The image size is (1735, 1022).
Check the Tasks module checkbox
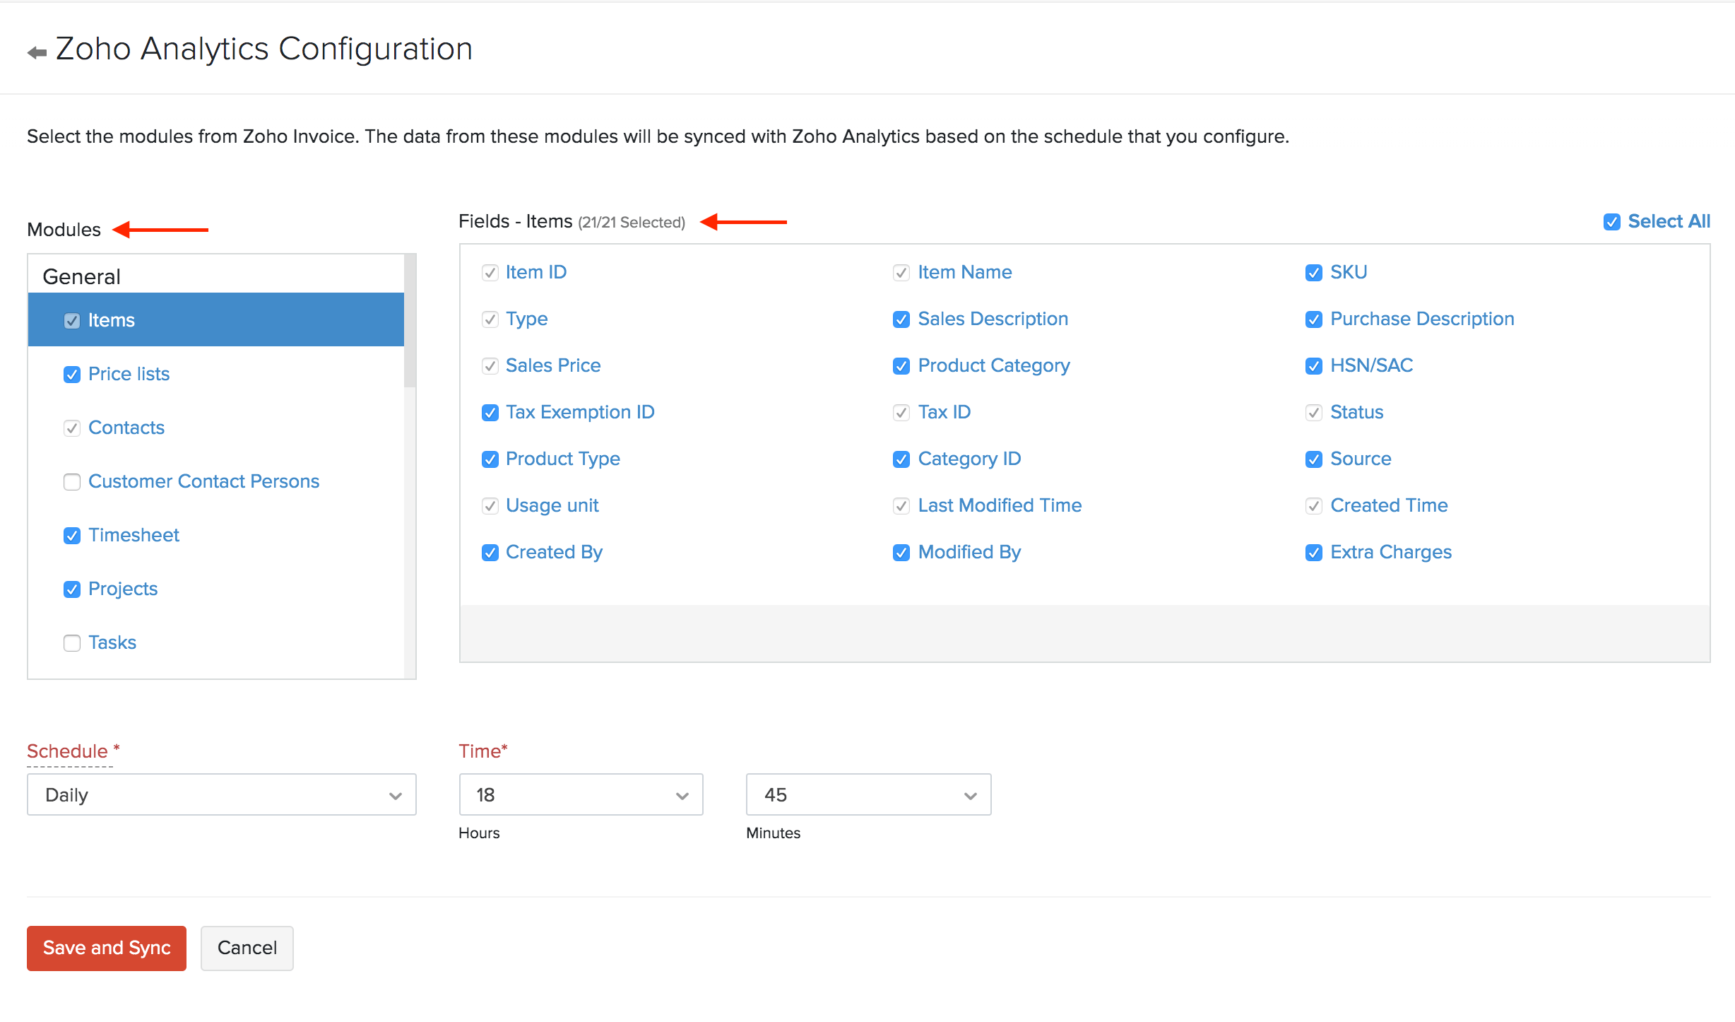coord(72,643)
